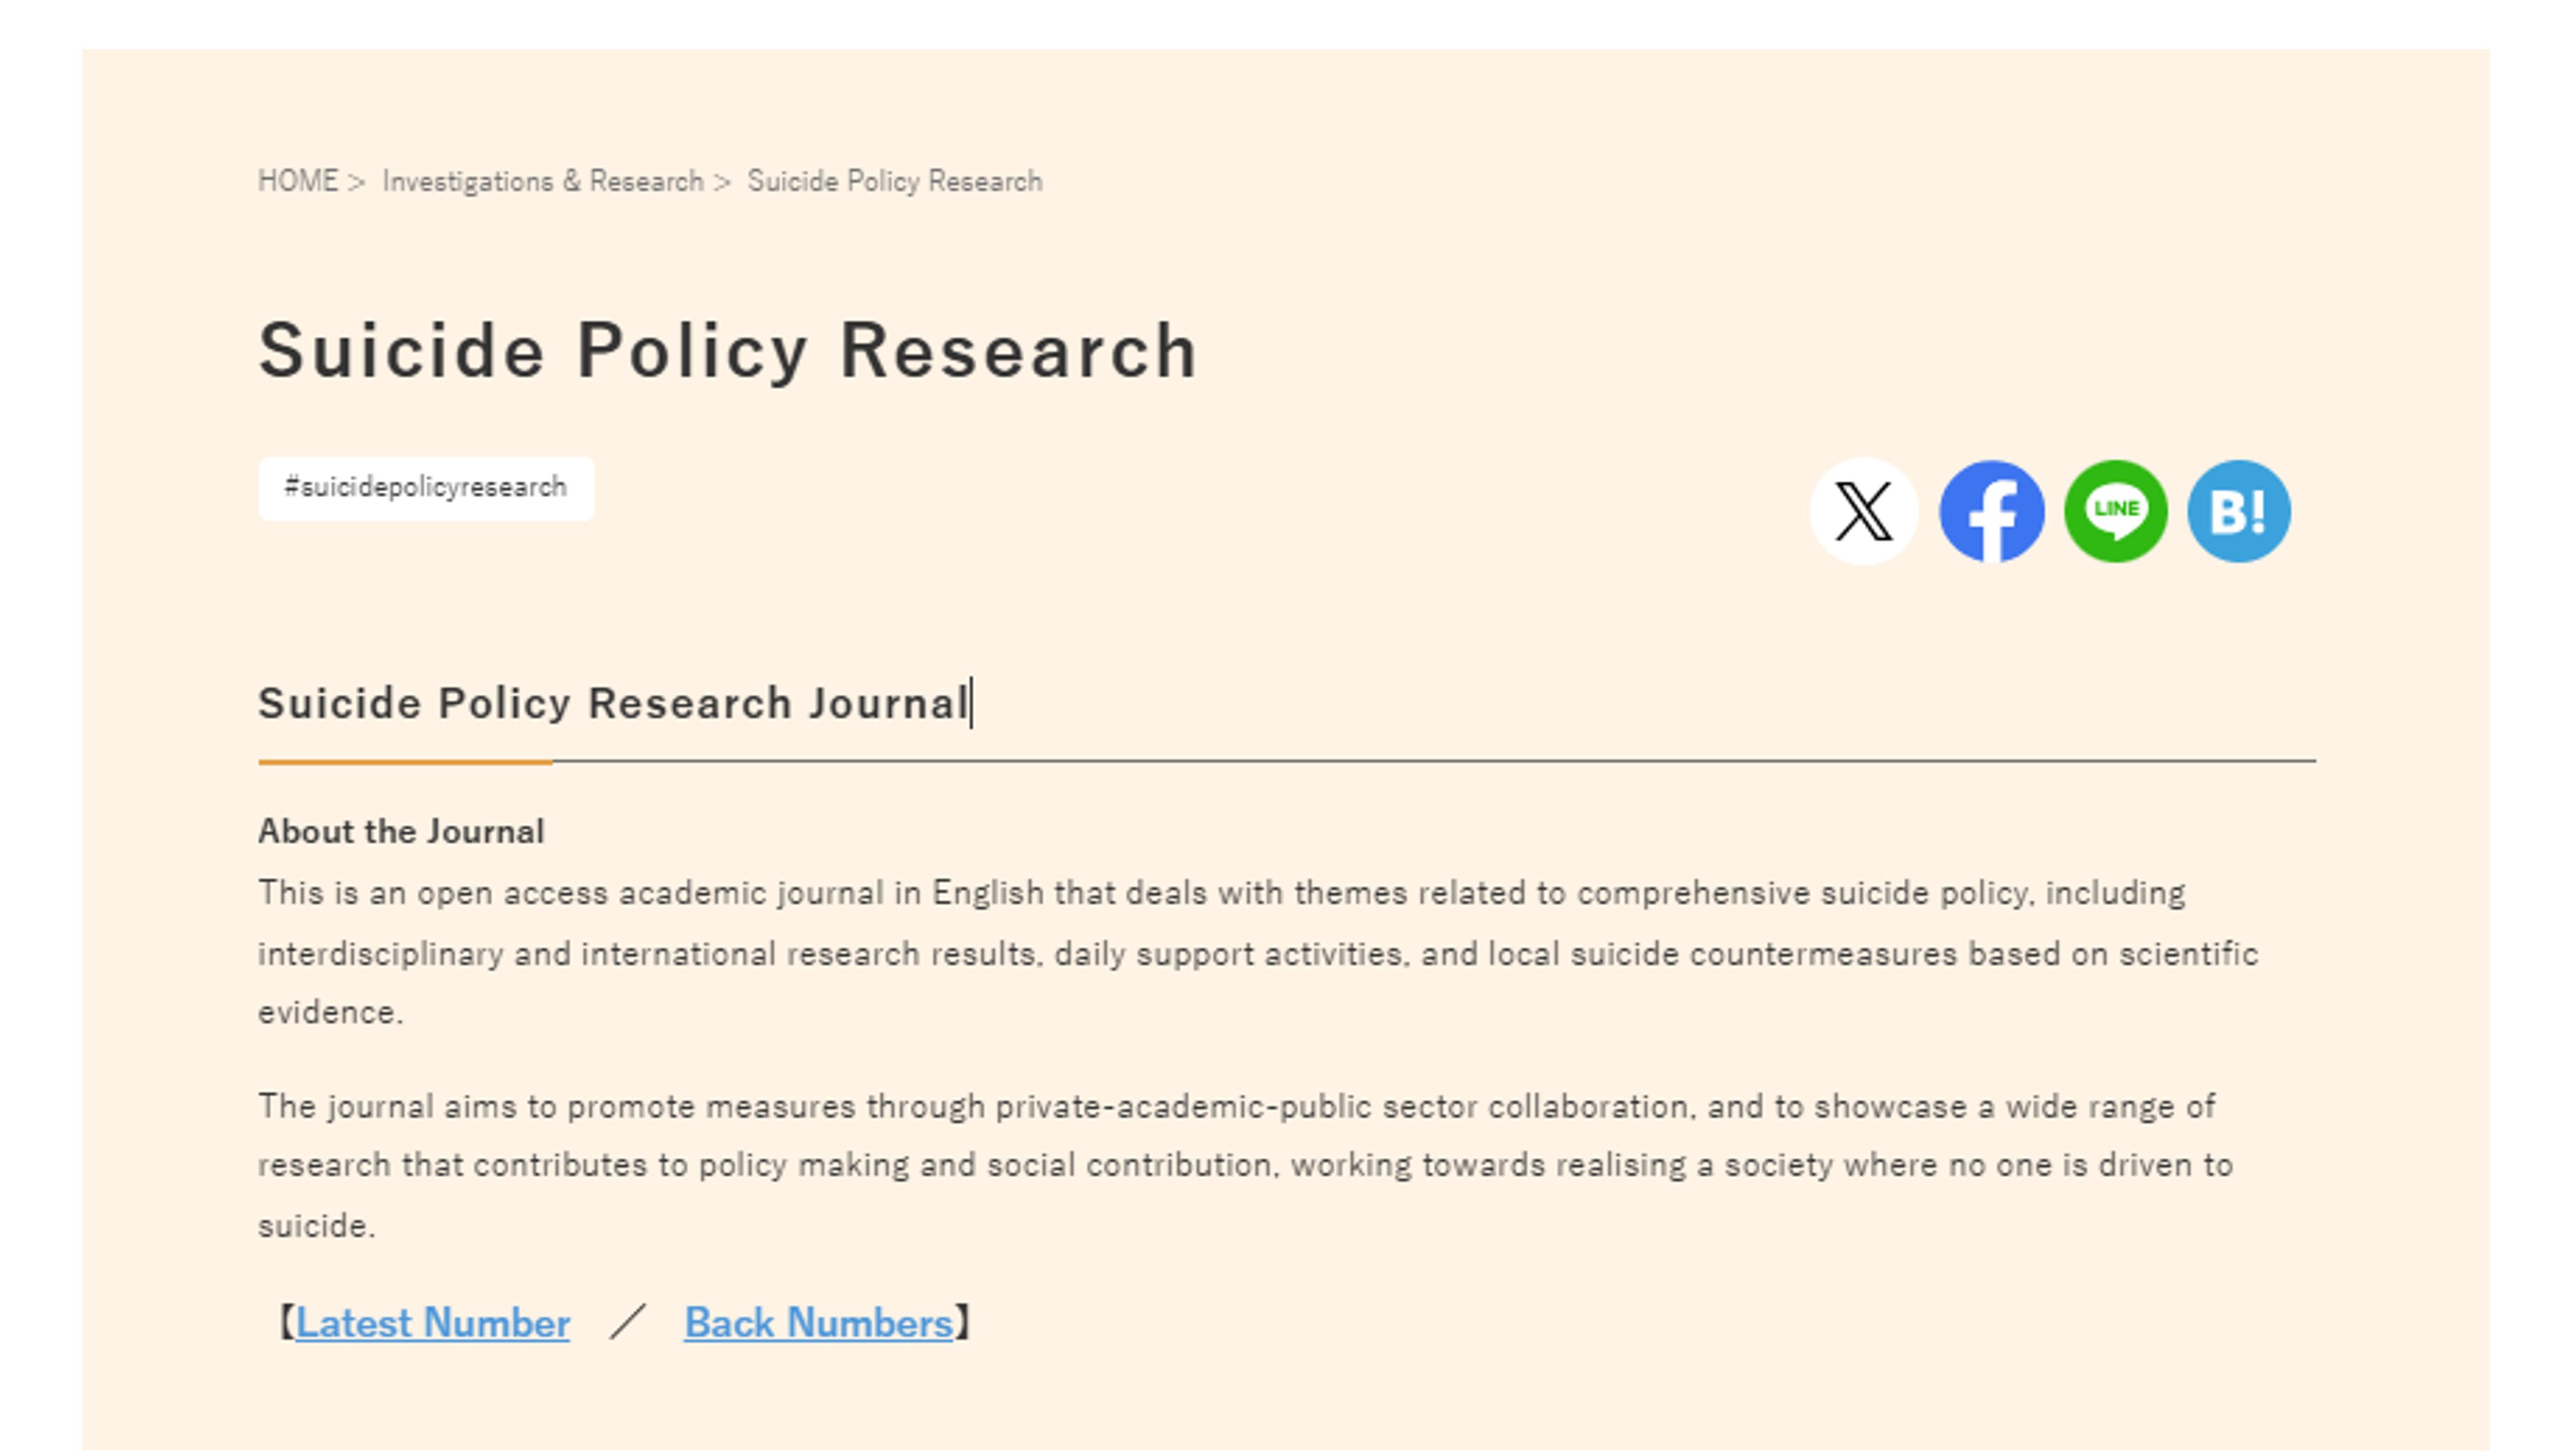Open Investigations & Research breadcrumb link
Screen dimensions: 2576x1454
point(543,181)
